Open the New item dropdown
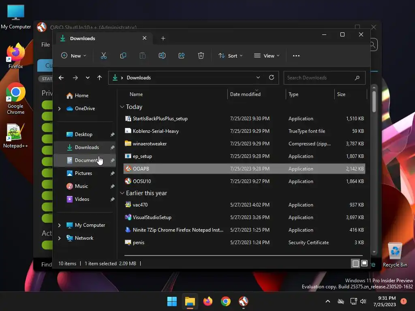 [74, 56]
